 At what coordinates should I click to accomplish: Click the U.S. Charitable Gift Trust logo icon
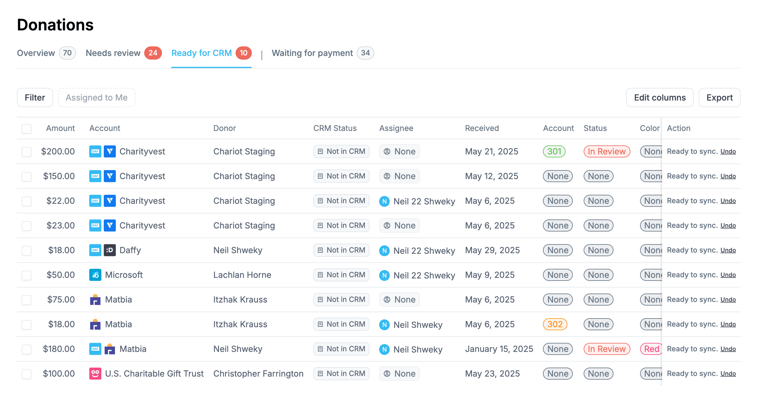95,374
